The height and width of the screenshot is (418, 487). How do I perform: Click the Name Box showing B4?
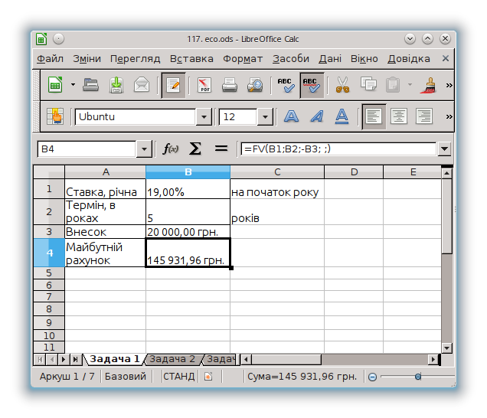(x=87, y=149)
